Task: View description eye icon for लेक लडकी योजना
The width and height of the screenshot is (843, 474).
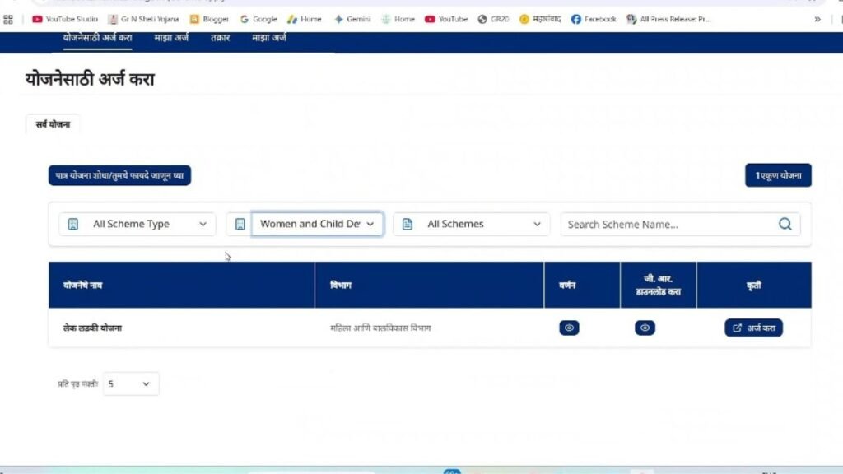Action: [569, 328]
